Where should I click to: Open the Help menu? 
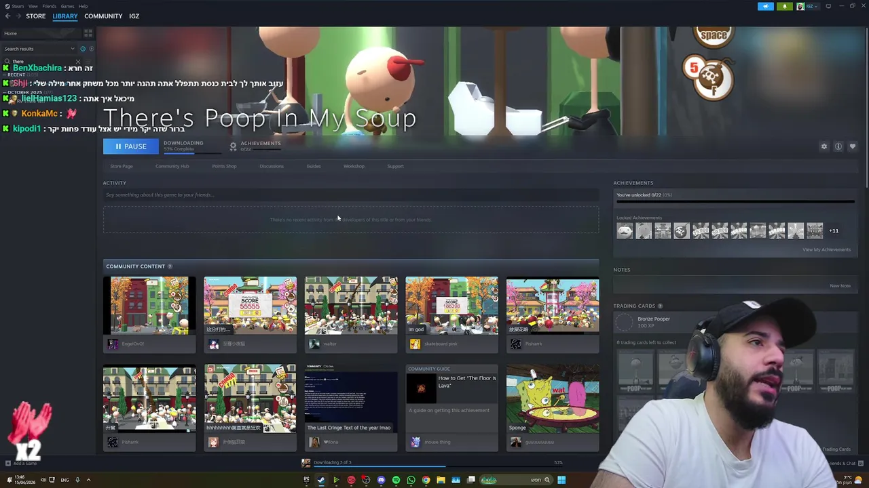coord(83,6)
